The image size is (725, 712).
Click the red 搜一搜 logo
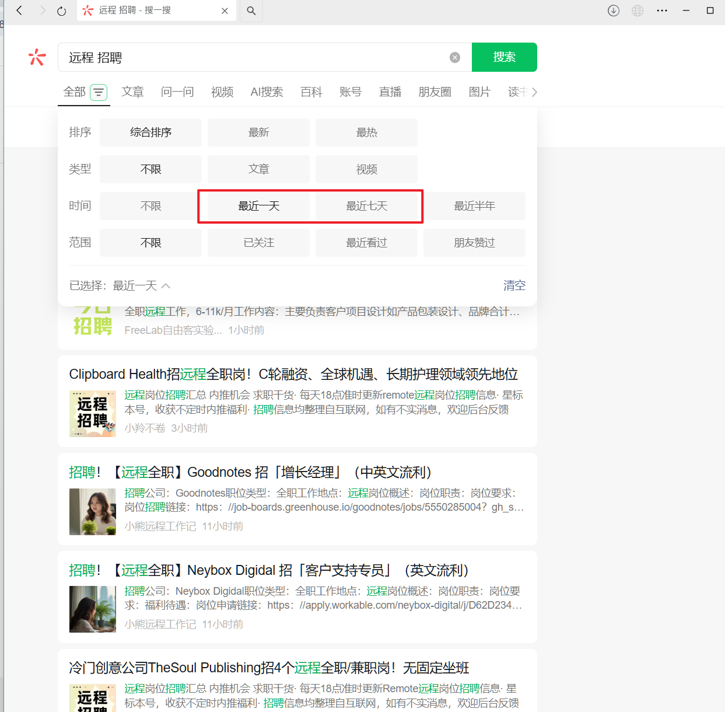(37, 57)
